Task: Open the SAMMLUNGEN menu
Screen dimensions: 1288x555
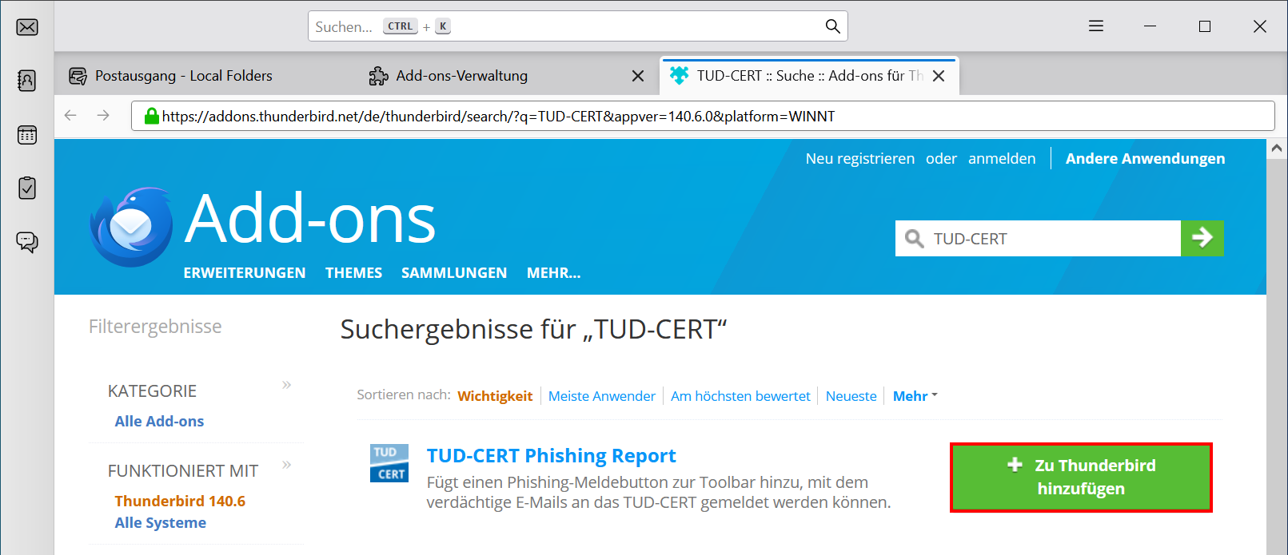Action: click(x=454, y=273)
